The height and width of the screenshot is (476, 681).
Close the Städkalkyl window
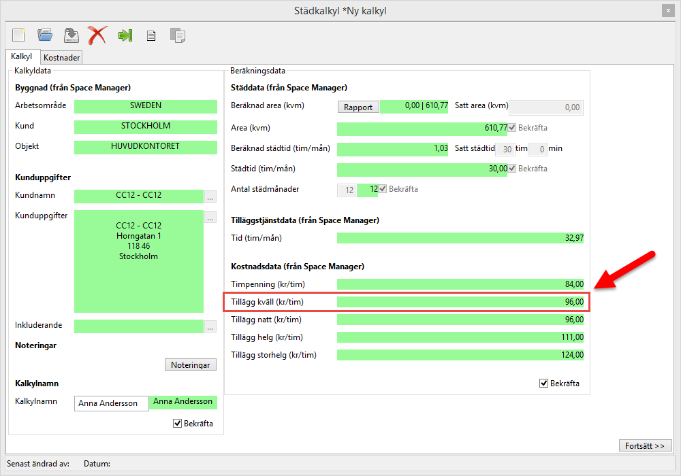(667, 11)
